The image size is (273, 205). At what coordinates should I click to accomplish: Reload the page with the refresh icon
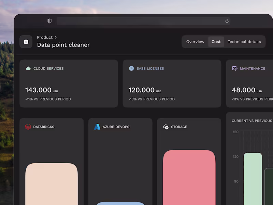point(227,21)
